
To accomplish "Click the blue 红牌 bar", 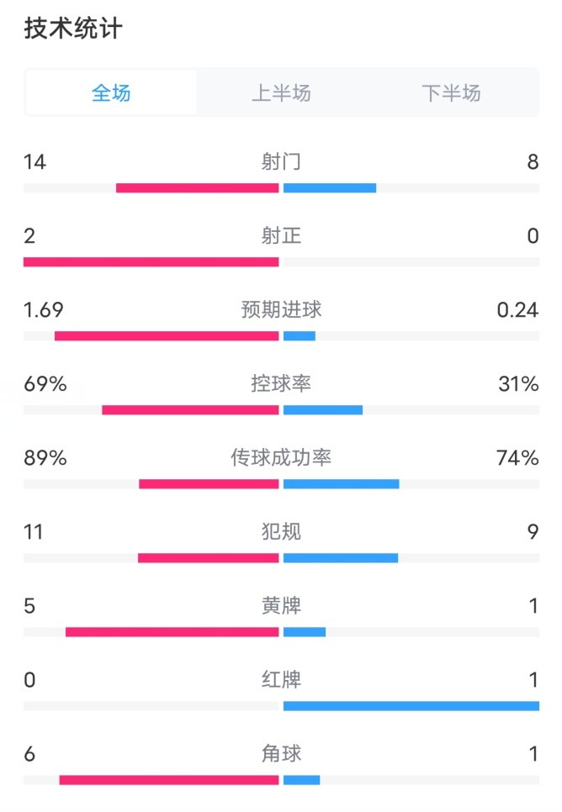I will 411,706.
